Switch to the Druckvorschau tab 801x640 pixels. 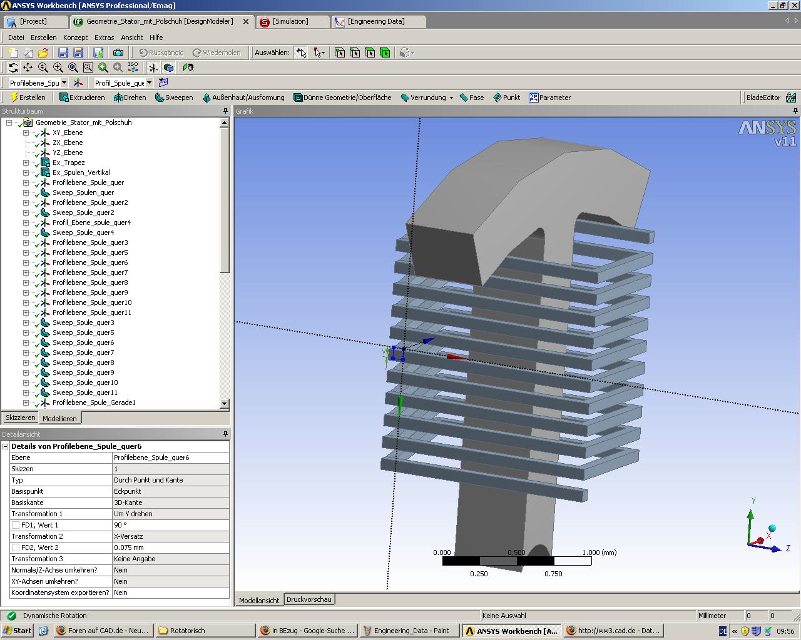309,599
